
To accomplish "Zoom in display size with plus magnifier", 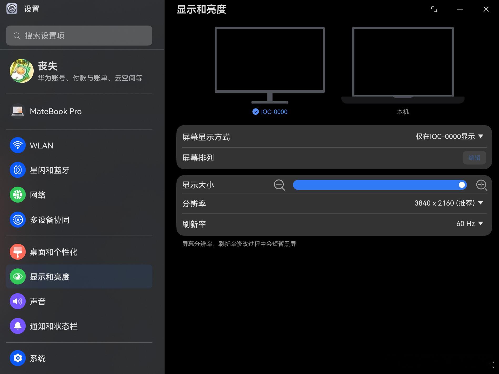I will point(482,185).
